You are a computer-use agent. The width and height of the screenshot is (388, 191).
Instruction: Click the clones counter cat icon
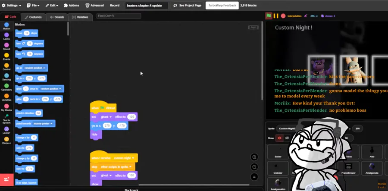pos(322,16)
